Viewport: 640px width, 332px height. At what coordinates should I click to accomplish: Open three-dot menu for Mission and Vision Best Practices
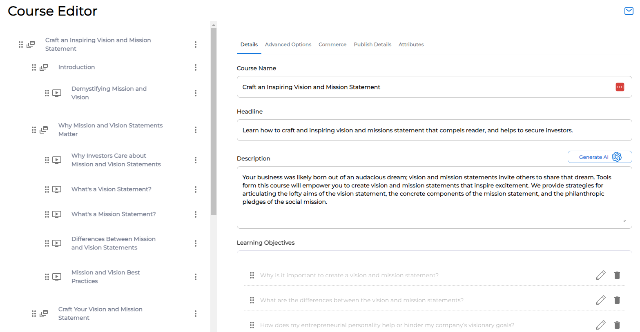tap(196, 277)
